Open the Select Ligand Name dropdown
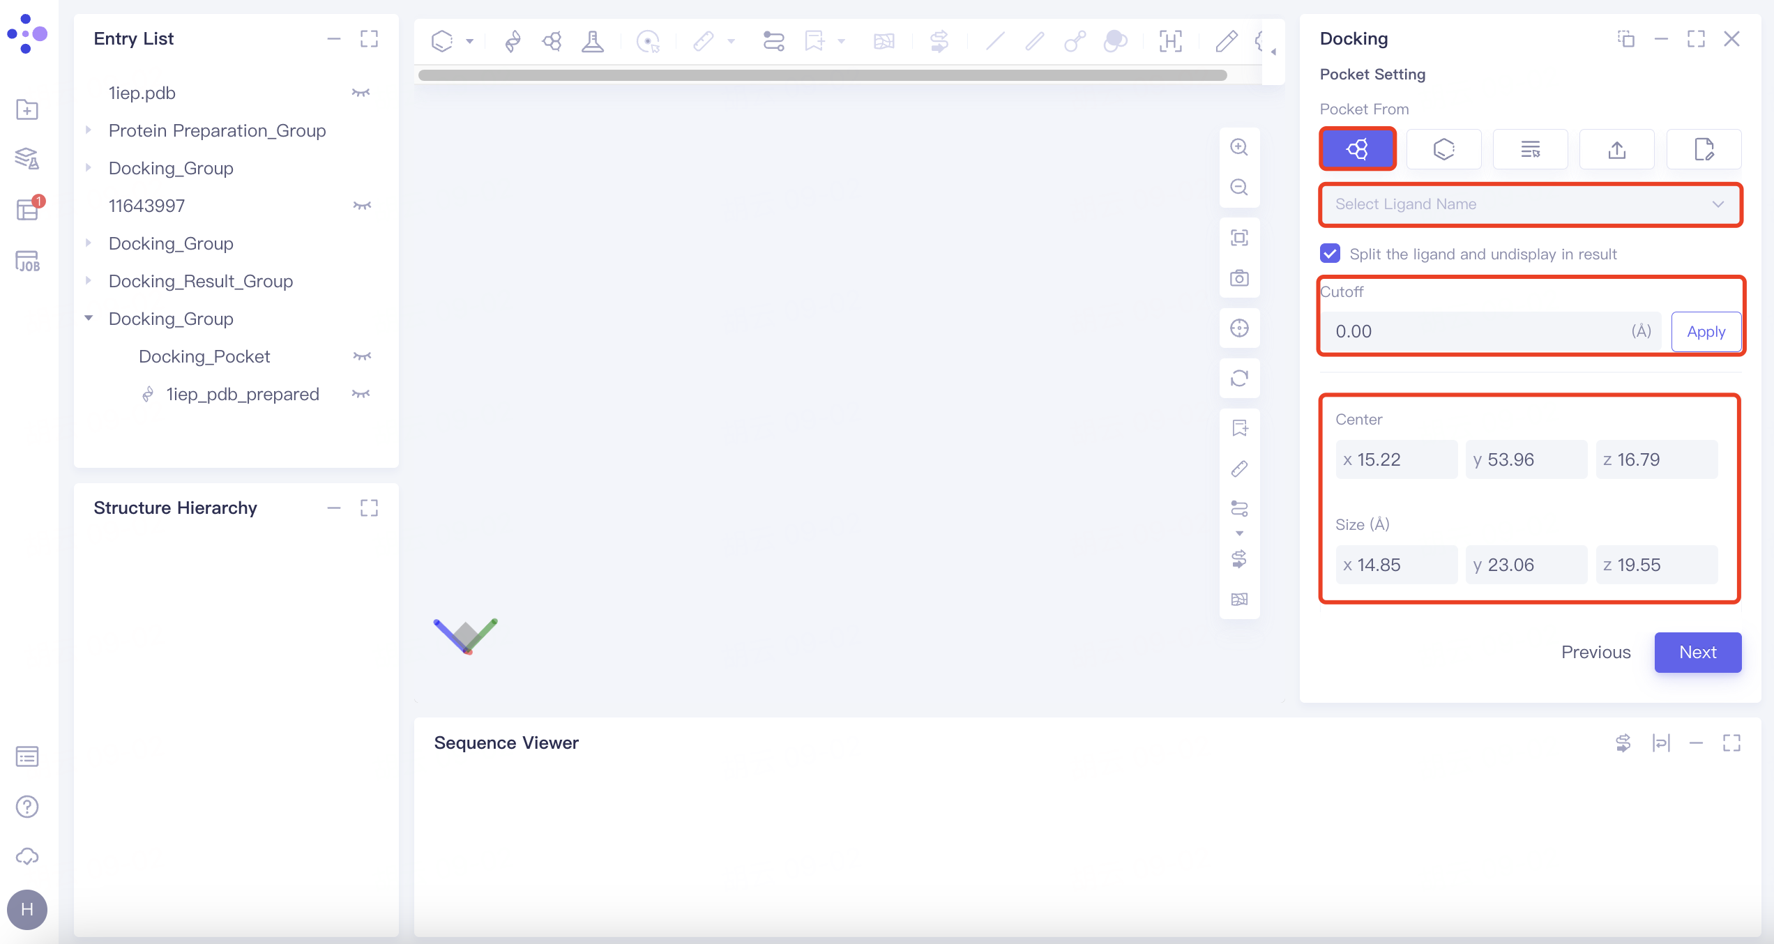The height and width of the screenshot is (944, 1774). point(1530,204)
